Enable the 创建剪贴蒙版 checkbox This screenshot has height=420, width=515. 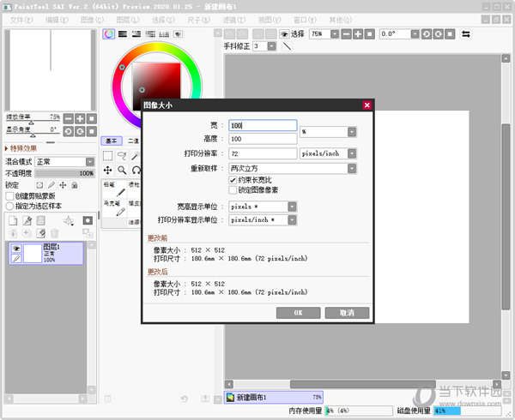[x=9, y=195]
